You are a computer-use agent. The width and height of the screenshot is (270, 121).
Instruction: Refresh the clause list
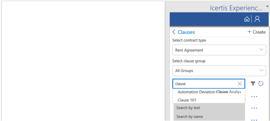261,84
